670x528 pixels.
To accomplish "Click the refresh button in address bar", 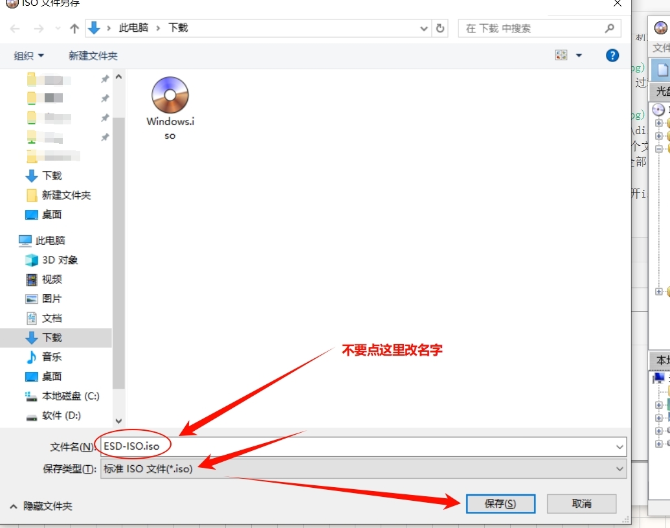I will point(441,29).
